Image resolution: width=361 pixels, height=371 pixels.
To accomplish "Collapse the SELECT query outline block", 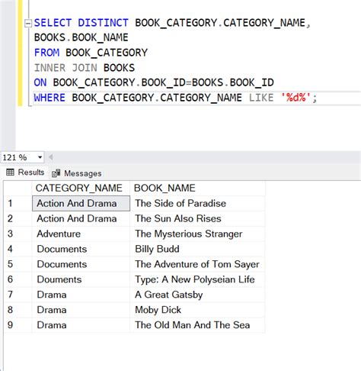I will [x=28, y=24].
